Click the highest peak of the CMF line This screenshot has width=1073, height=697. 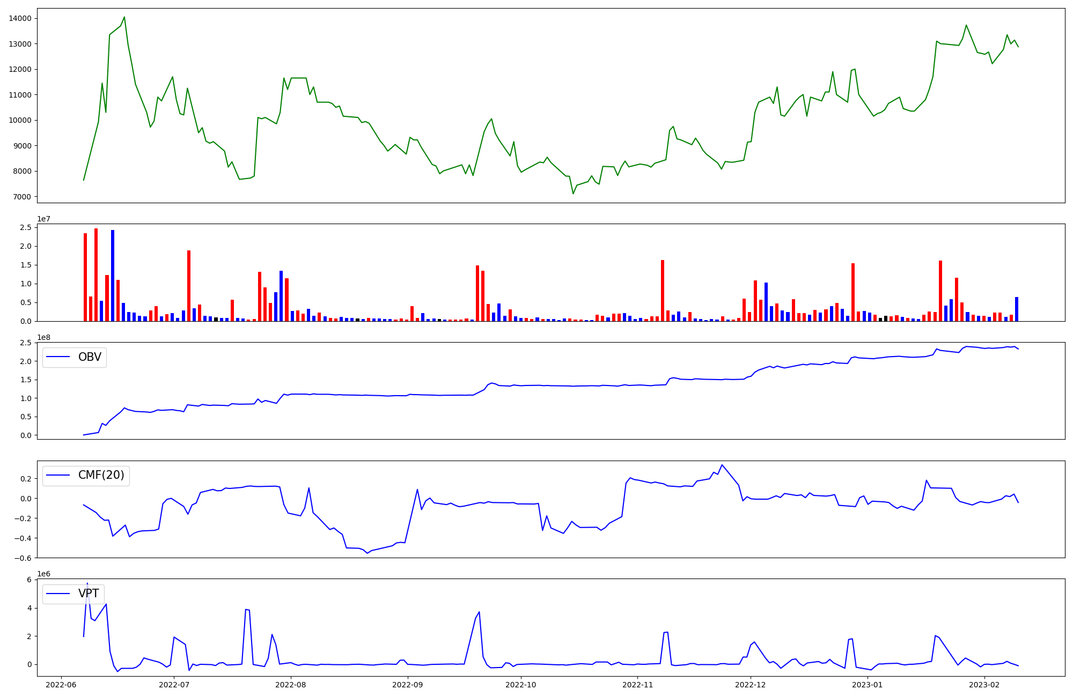(722, 465)
